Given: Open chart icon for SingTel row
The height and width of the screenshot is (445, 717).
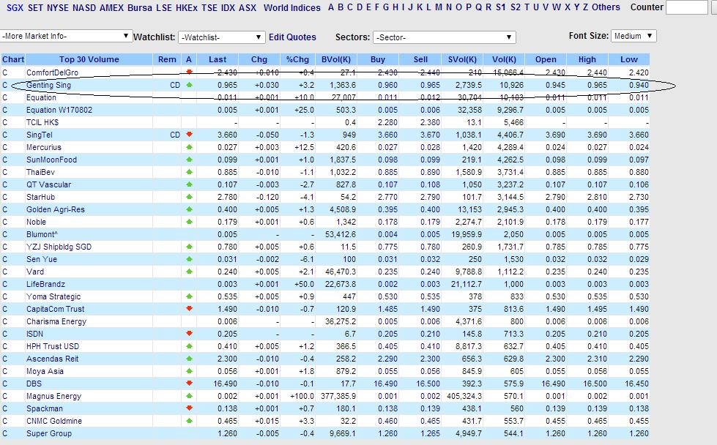Looking at the screenshot, I should click(5, 135).
